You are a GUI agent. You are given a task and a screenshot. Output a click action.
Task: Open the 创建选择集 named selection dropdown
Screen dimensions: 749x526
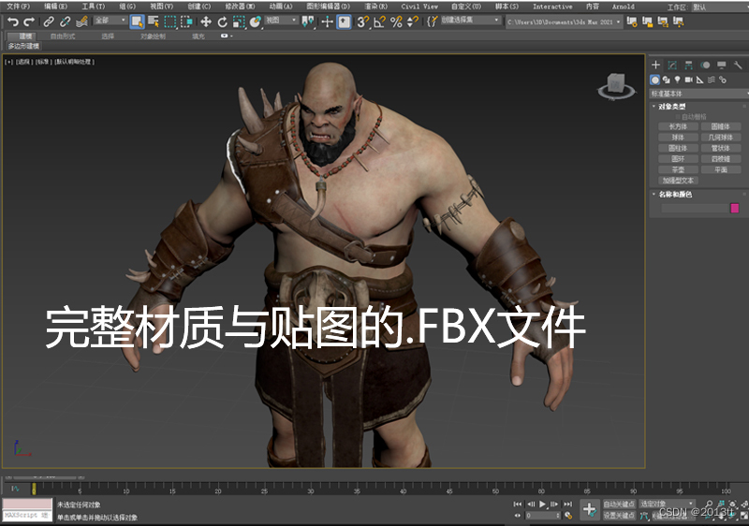(x=470, y=21)
